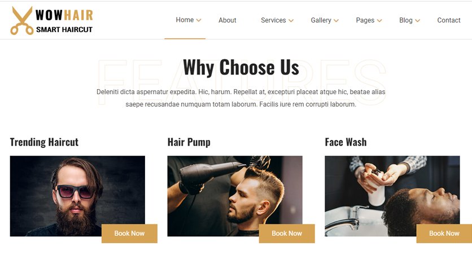Image resolution: width=472 pixels, height=273 pixels.
Task: Click the golden scissors logo icon
Action: pos(22,20)
